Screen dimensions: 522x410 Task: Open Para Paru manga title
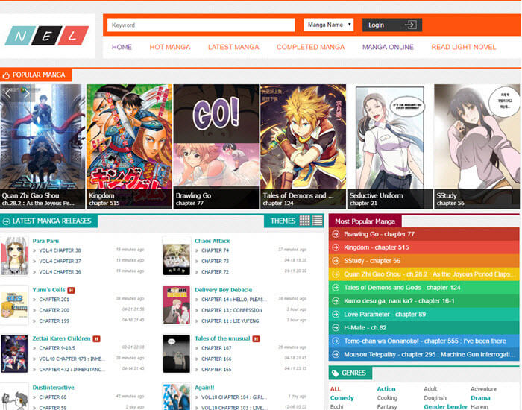[x=45, y=241]
